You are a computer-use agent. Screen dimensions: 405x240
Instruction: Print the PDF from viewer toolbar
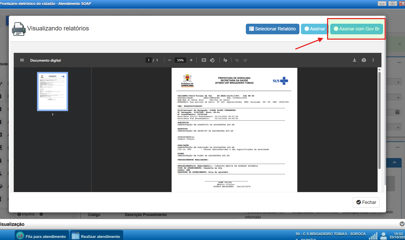[364, 60]
